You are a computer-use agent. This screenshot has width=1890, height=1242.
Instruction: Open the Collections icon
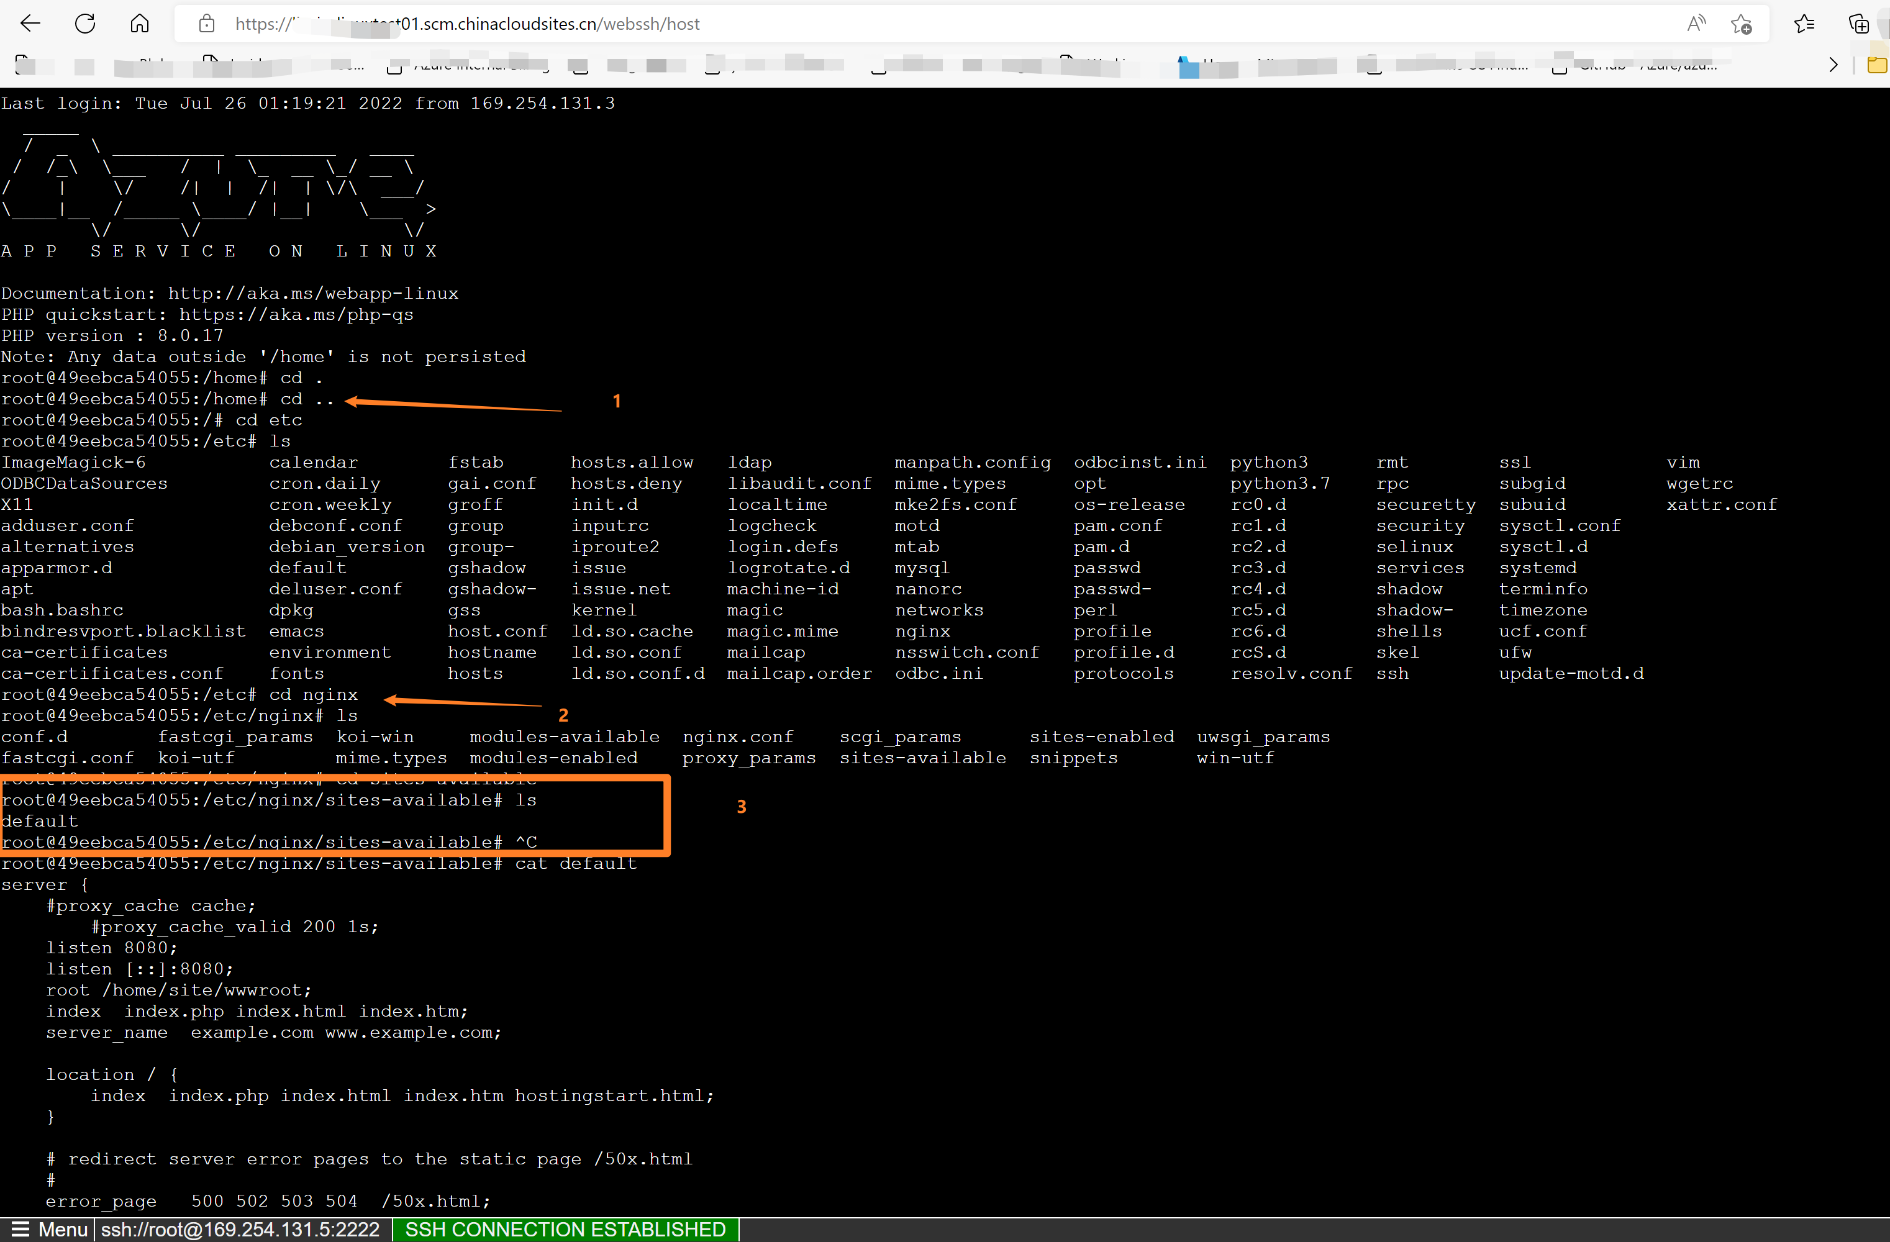[x=1858, y=24]
